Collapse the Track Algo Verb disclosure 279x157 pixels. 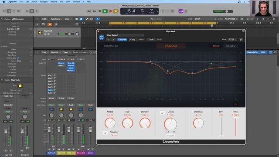pos(2,80)
